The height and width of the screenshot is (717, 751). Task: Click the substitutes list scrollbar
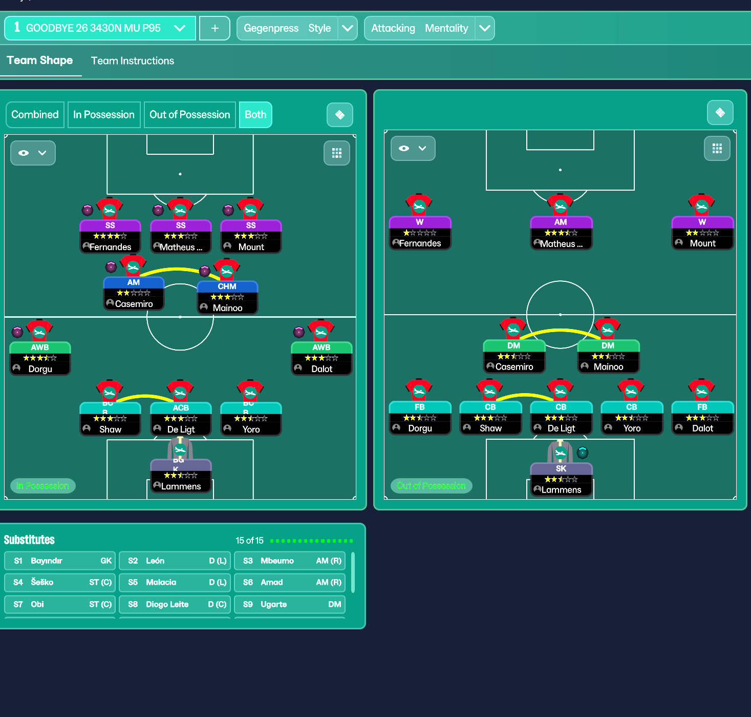click(x=353, y=571)
